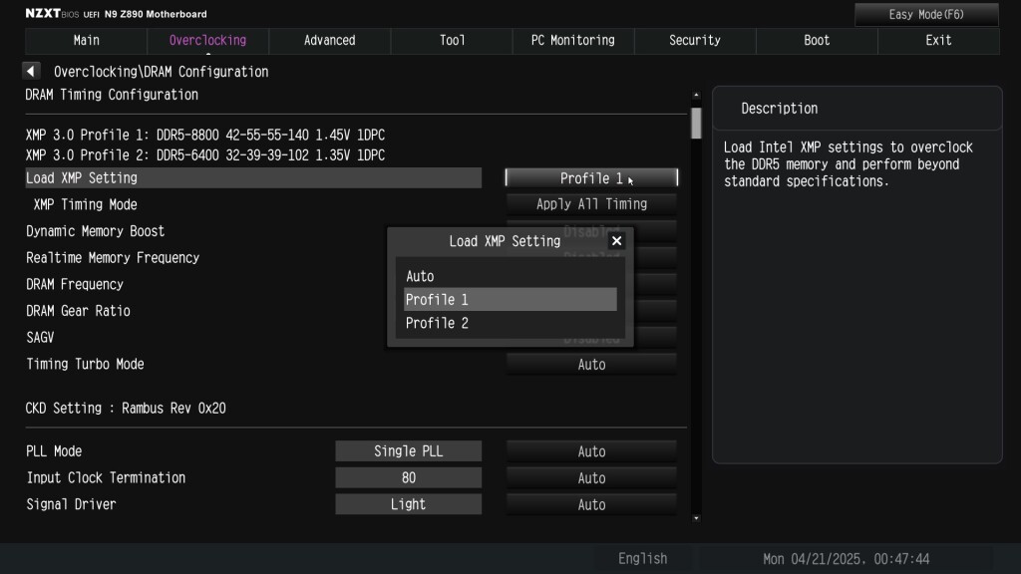Viewport: 1021px width, 574px height.
Task: Close the Load XMP Setting popup
Action: tap(616, 241)
